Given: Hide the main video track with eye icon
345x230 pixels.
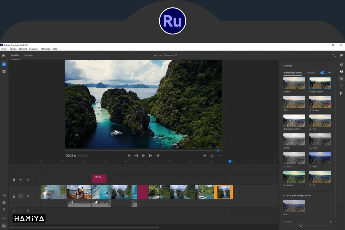Looking at the screenshot, I should pos(28,196).
